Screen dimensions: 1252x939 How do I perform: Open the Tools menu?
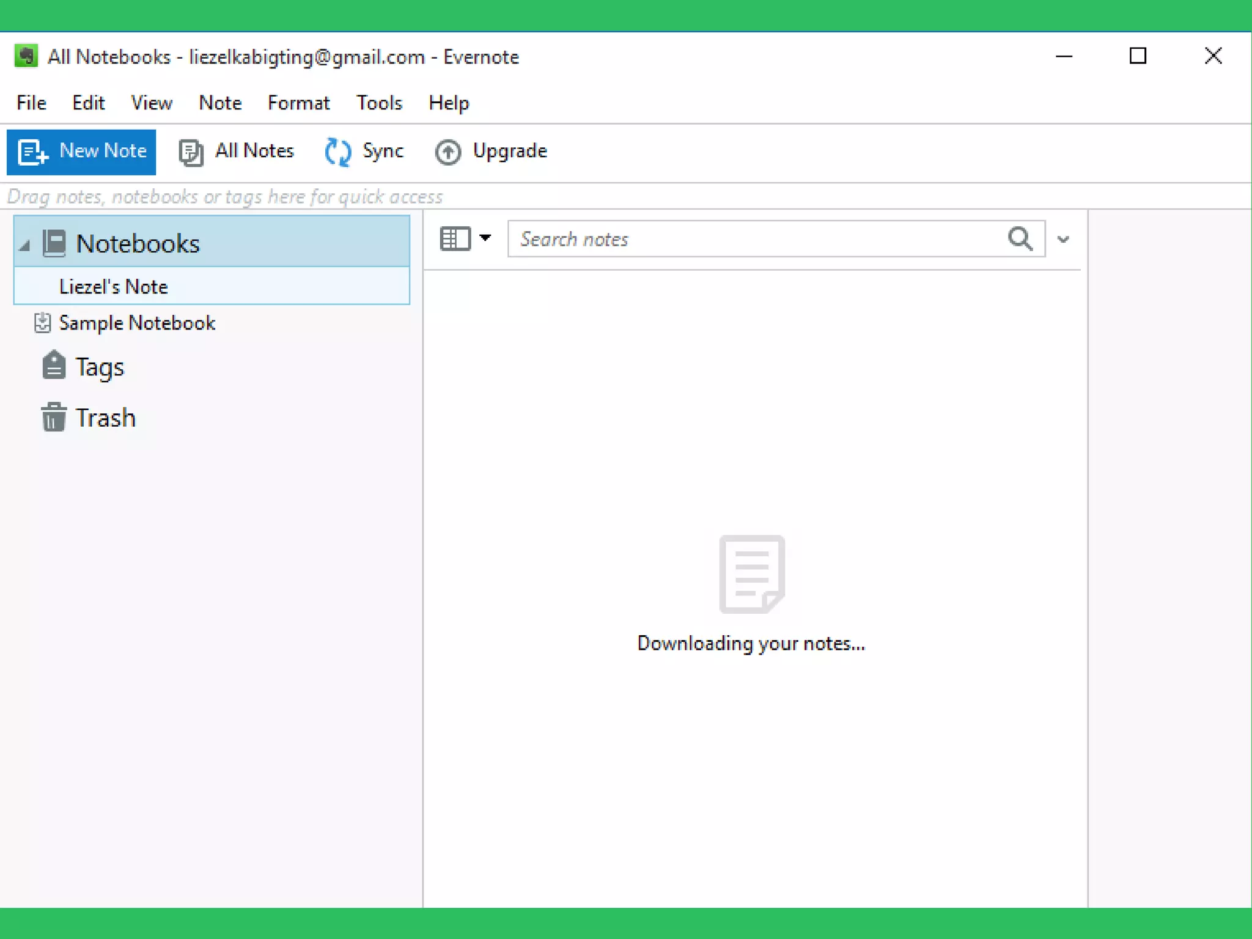click(x=379, y=103)
